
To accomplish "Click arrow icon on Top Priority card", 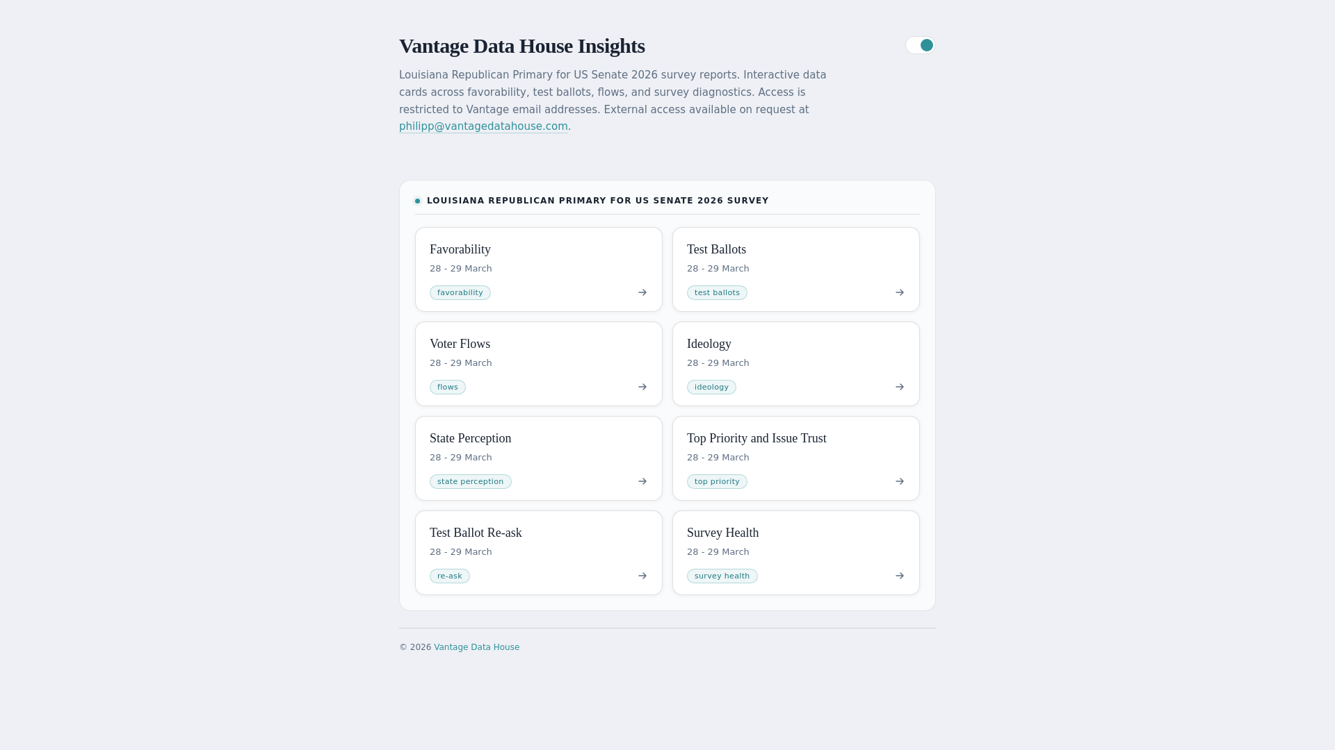I will 900,481.
